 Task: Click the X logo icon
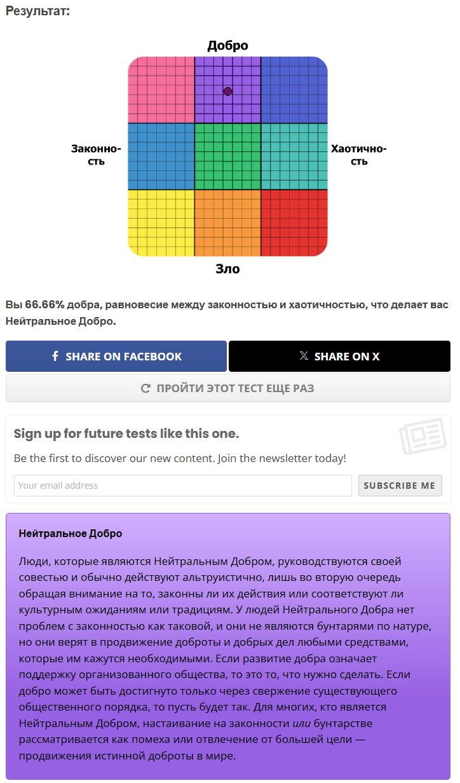(x=304, y=357)
